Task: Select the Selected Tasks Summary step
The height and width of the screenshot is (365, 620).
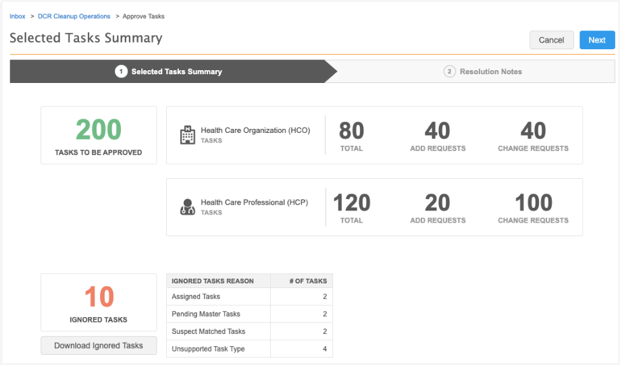Action: point(176,72)
